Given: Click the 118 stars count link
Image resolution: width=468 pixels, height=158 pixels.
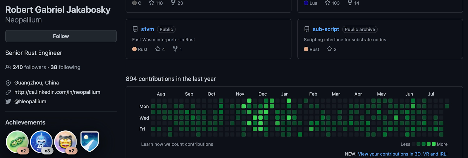Looking at the screenshot, I should pos(156,3).
